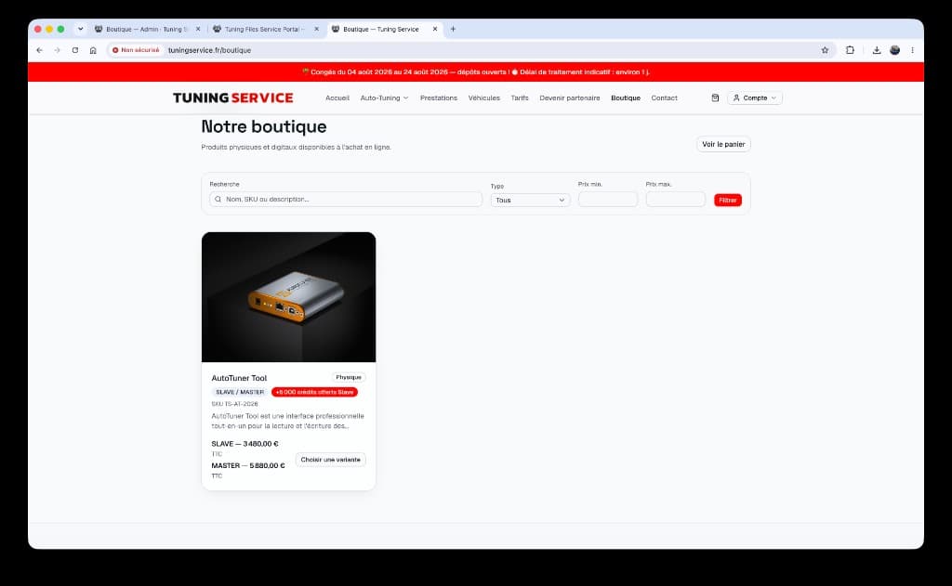
Task: Open Devenir partenaire link
Action: click(570, 98)
